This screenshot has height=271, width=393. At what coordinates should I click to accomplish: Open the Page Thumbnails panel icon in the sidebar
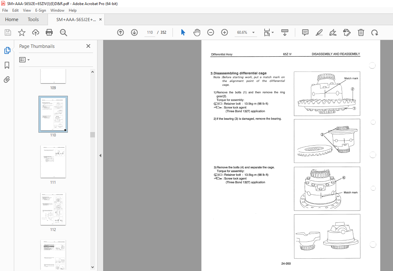point(7,50)
